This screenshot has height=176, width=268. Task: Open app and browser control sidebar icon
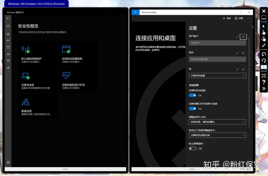click(x=8, y=47)
